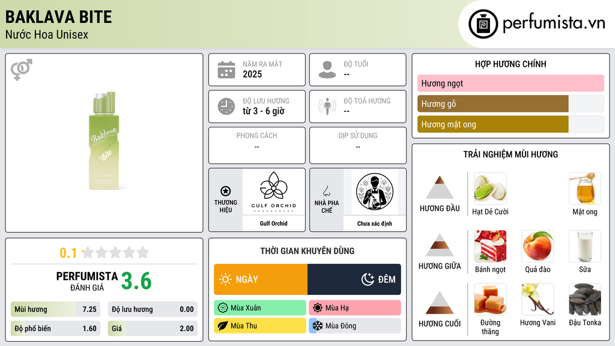Click the moon icon in the Đêm bar
Screen dimensions: 615x346
368,279
